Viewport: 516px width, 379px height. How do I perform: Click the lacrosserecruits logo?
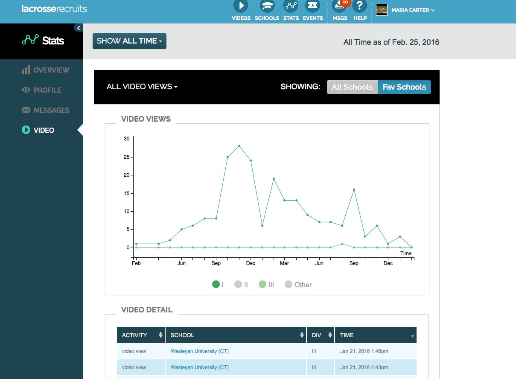pyautogui.click(x=54, y=9)
